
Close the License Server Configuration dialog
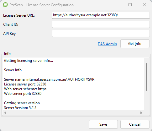pyautogui.click(x=144, y=5)
